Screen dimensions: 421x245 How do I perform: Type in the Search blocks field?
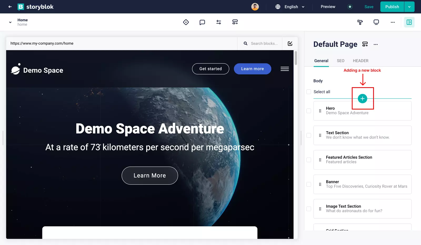click(264, 44)
